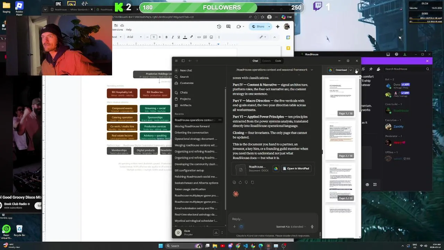Open the Arial font dropdown in Docs

(134, 37)
